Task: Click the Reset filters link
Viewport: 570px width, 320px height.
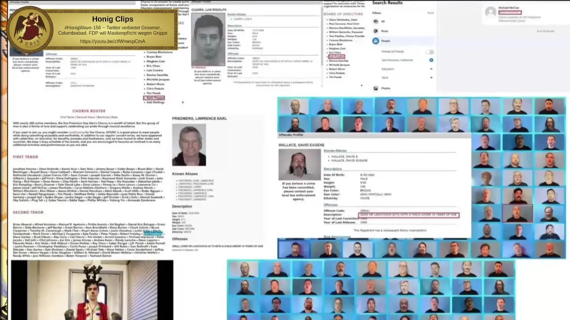Action: tap(430, 13)
